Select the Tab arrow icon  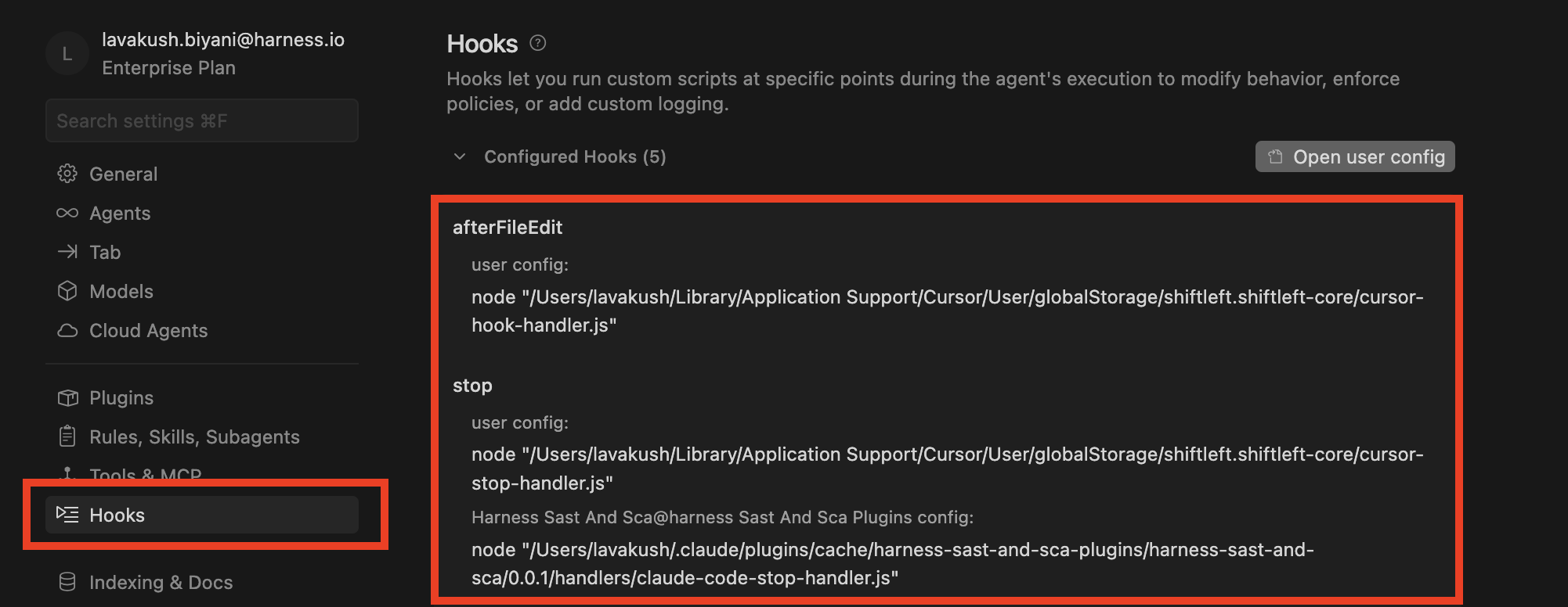67,252
